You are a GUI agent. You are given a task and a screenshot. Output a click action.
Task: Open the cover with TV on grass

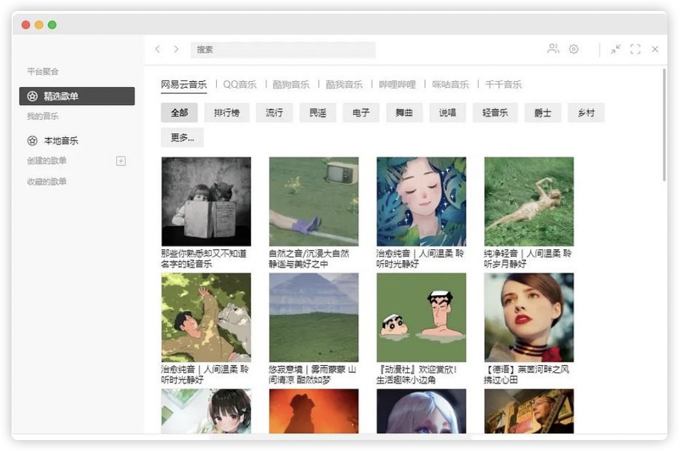314,202
